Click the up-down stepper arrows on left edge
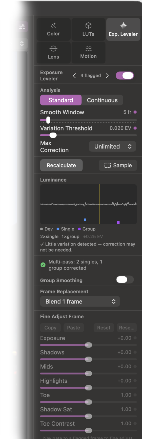This screenshot has height=439, width=142. point(22,43)
